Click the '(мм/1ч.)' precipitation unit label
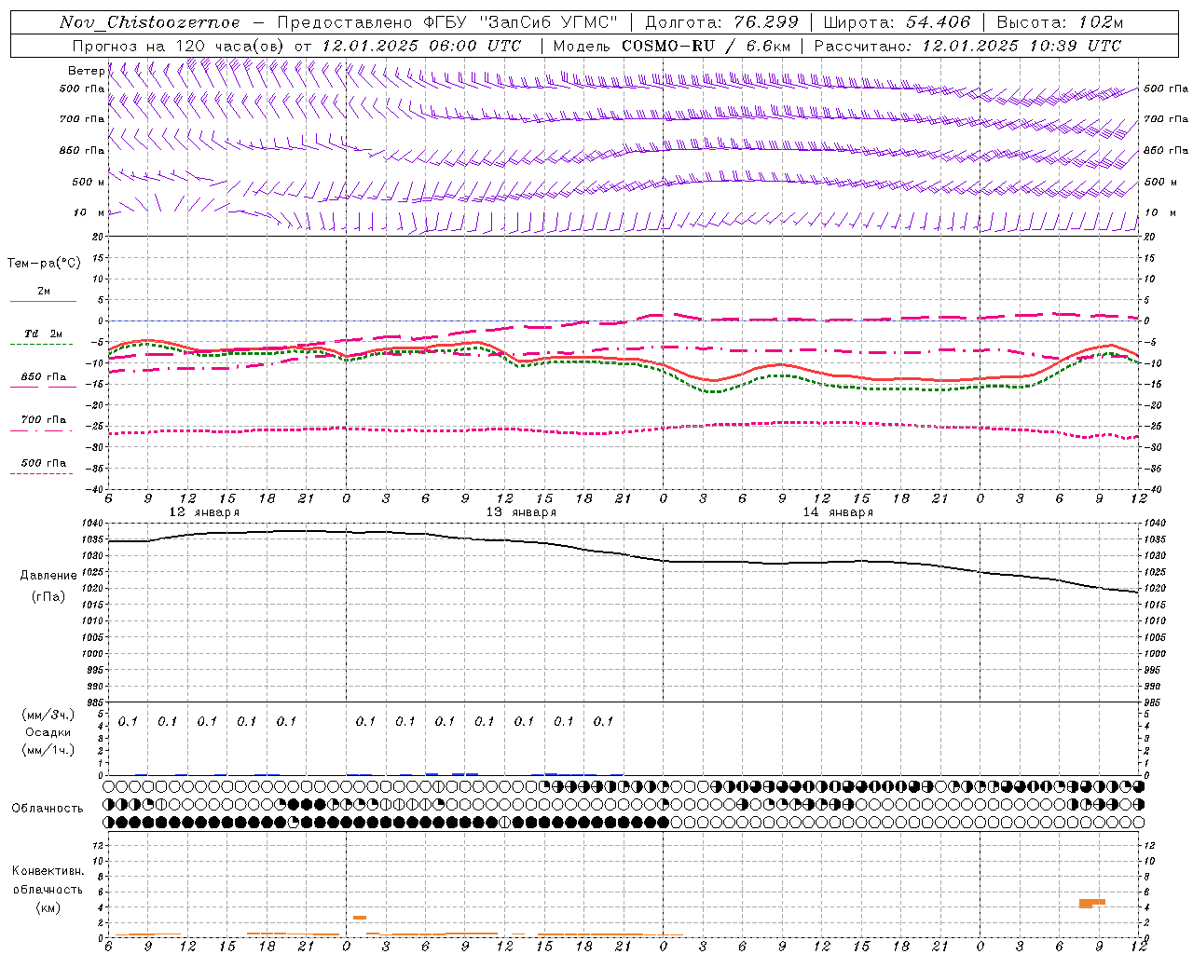 coord(48,750)
